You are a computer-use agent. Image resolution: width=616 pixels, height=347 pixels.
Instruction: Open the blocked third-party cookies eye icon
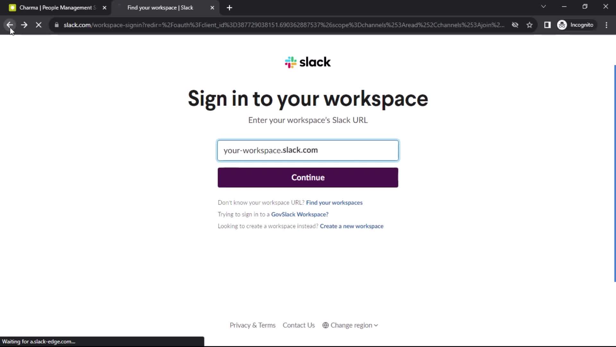515,25
